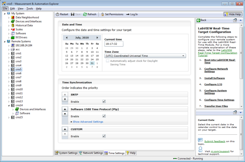Screen dimensions: 245x162
Task: Collapse the crio14 tree node
Action: [x=9, y=106]
